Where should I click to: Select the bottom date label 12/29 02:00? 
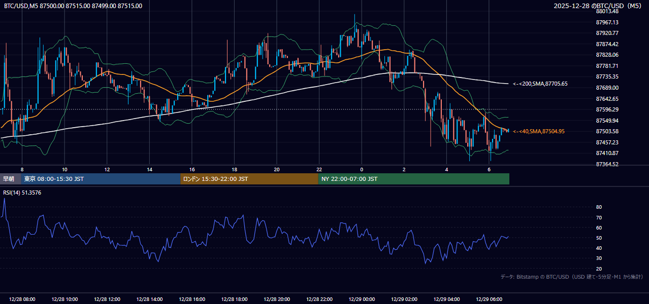tap(404, 299)
